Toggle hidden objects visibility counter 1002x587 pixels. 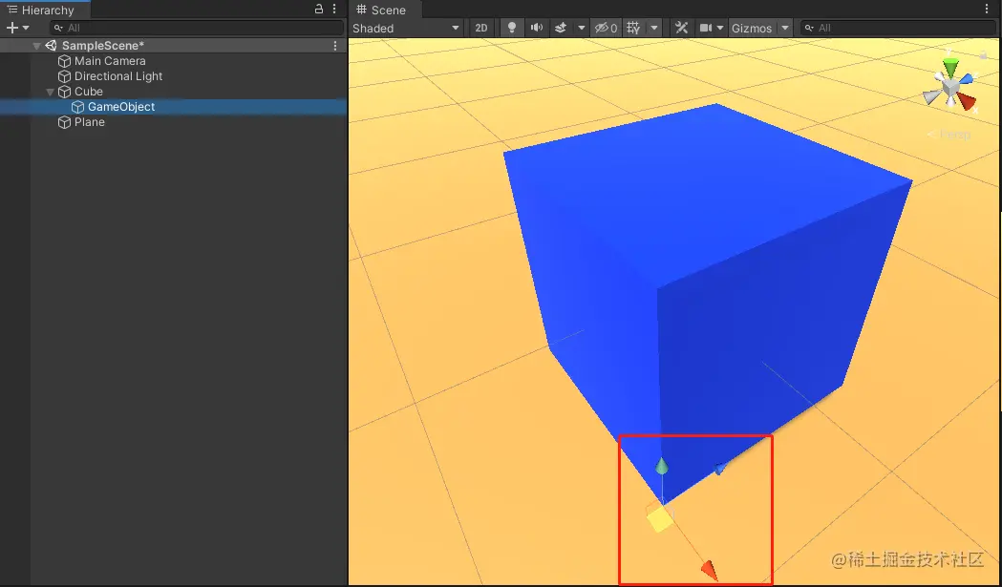606,28
